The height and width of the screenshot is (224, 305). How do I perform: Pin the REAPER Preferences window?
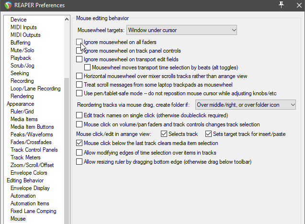pyautogui.click(x=281, y=5)
